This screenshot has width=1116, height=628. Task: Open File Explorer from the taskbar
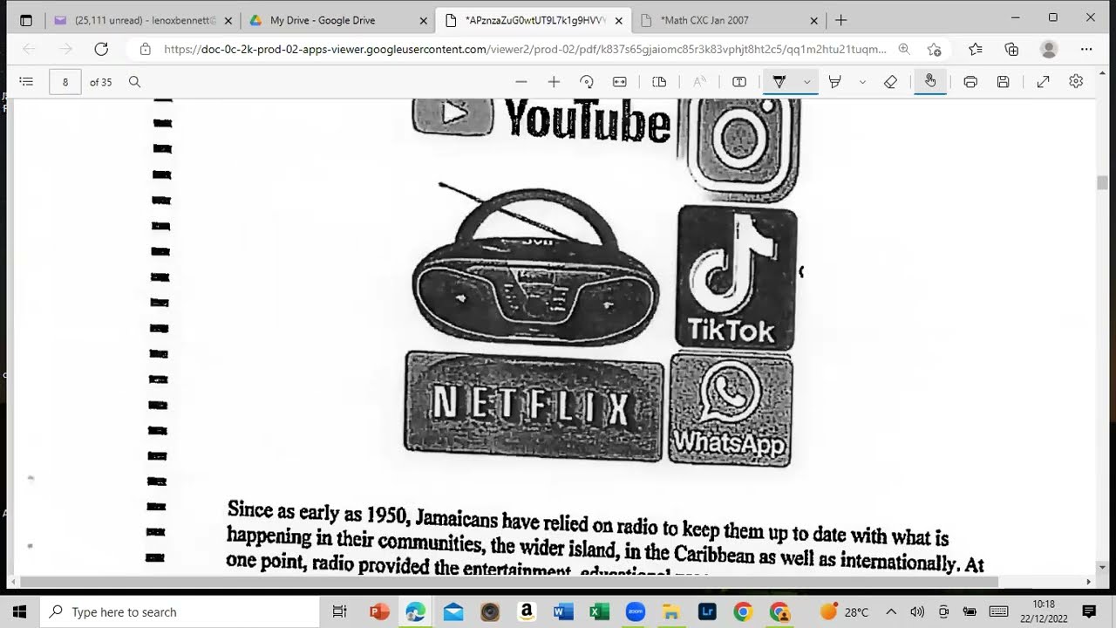click(670, 611)
